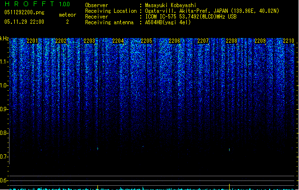
Task: Click the 0.7 kHz axis label
Action: [4, 157]
